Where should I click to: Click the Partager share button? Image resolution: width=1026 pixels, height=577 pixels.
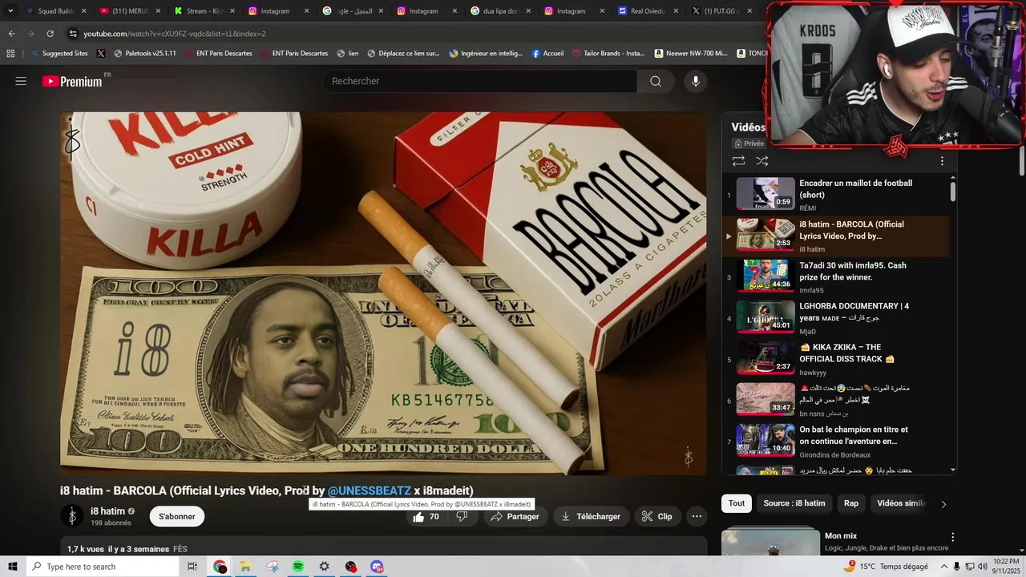coord(515,517)
